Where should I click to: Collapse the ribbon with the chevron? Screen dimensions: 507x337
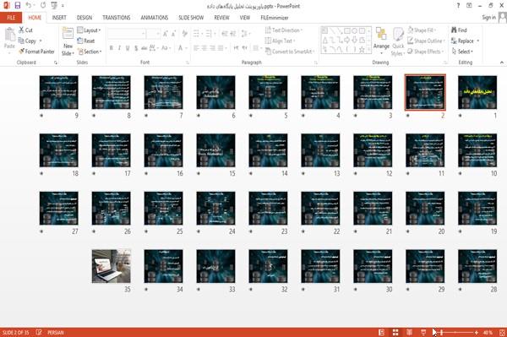pos(502,62)
